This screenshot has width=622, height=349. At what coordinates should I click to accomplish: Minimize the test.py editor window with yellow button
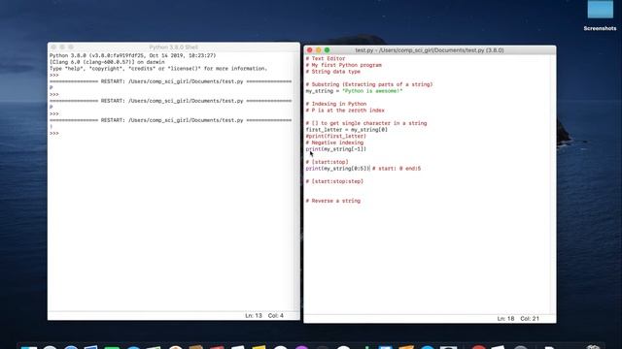(318, 50)
